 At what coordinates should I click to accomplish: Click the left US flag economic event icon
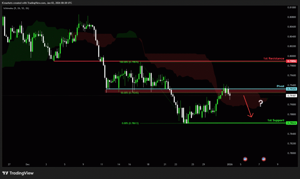[x=245, y=159]
